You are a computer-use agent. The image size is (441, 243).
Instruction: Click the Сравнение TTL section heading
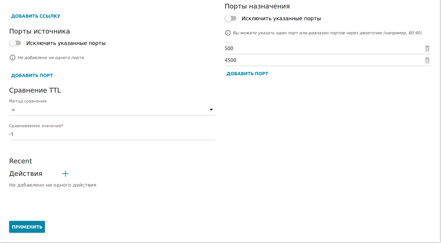[35, 90]
